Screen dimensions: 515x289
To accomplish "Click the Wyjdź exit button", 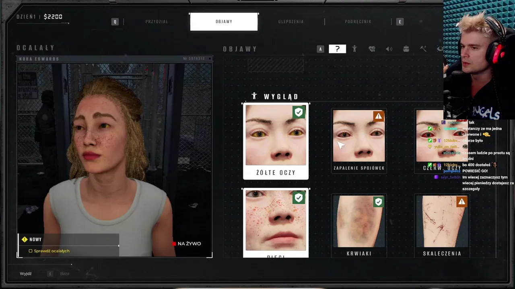I will (26, 274).
